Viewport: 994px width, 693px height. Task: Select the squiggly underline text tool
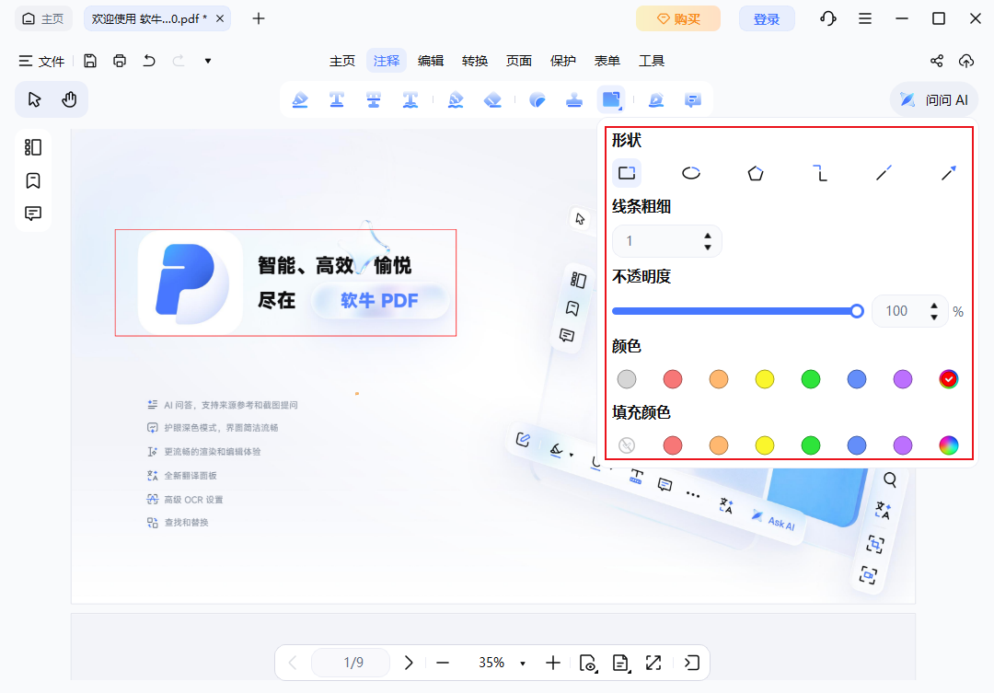click(x=410, y=99)
